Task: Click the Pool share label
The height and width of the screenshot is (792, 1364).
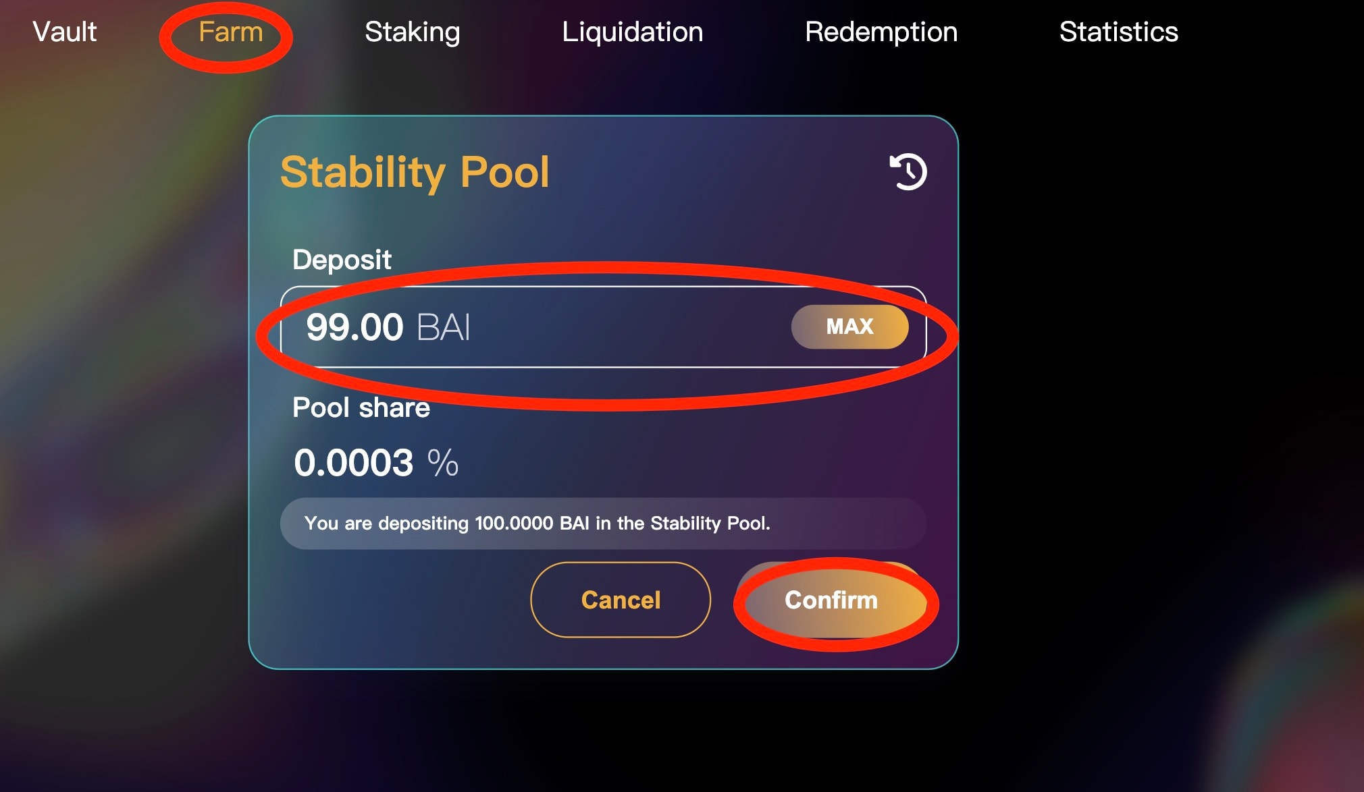Action: pyautogui.click(x=361, y=407)
